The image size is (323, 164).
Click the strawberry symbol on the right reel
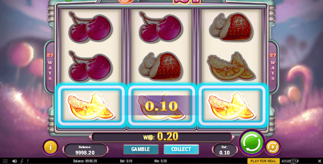(x=231, y=27)
